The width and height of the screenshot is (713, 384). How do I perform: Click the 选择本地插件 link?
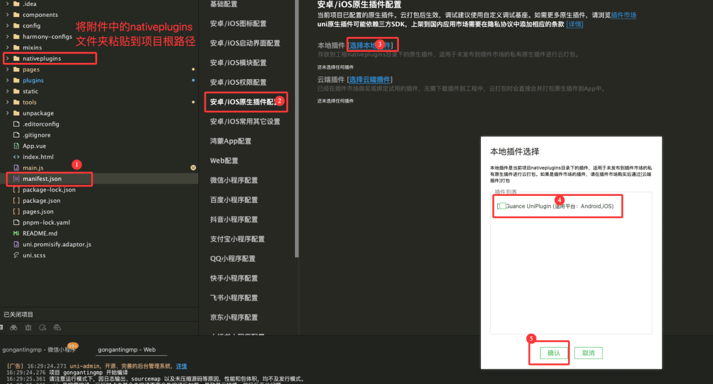(370, 45)
